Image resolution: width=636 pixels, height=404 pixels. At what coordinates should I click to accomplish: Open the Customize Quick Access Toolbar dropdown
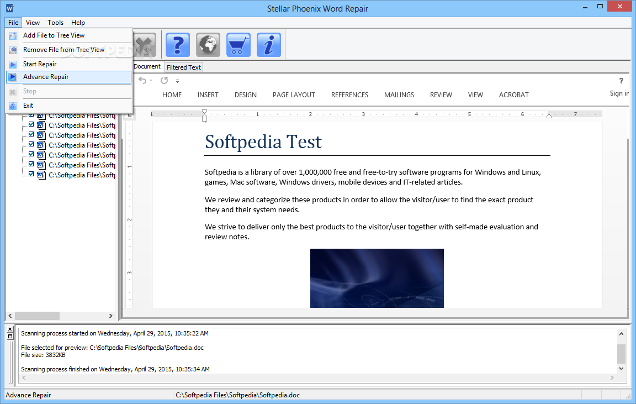pyautogui.click(x=177, y=81)
